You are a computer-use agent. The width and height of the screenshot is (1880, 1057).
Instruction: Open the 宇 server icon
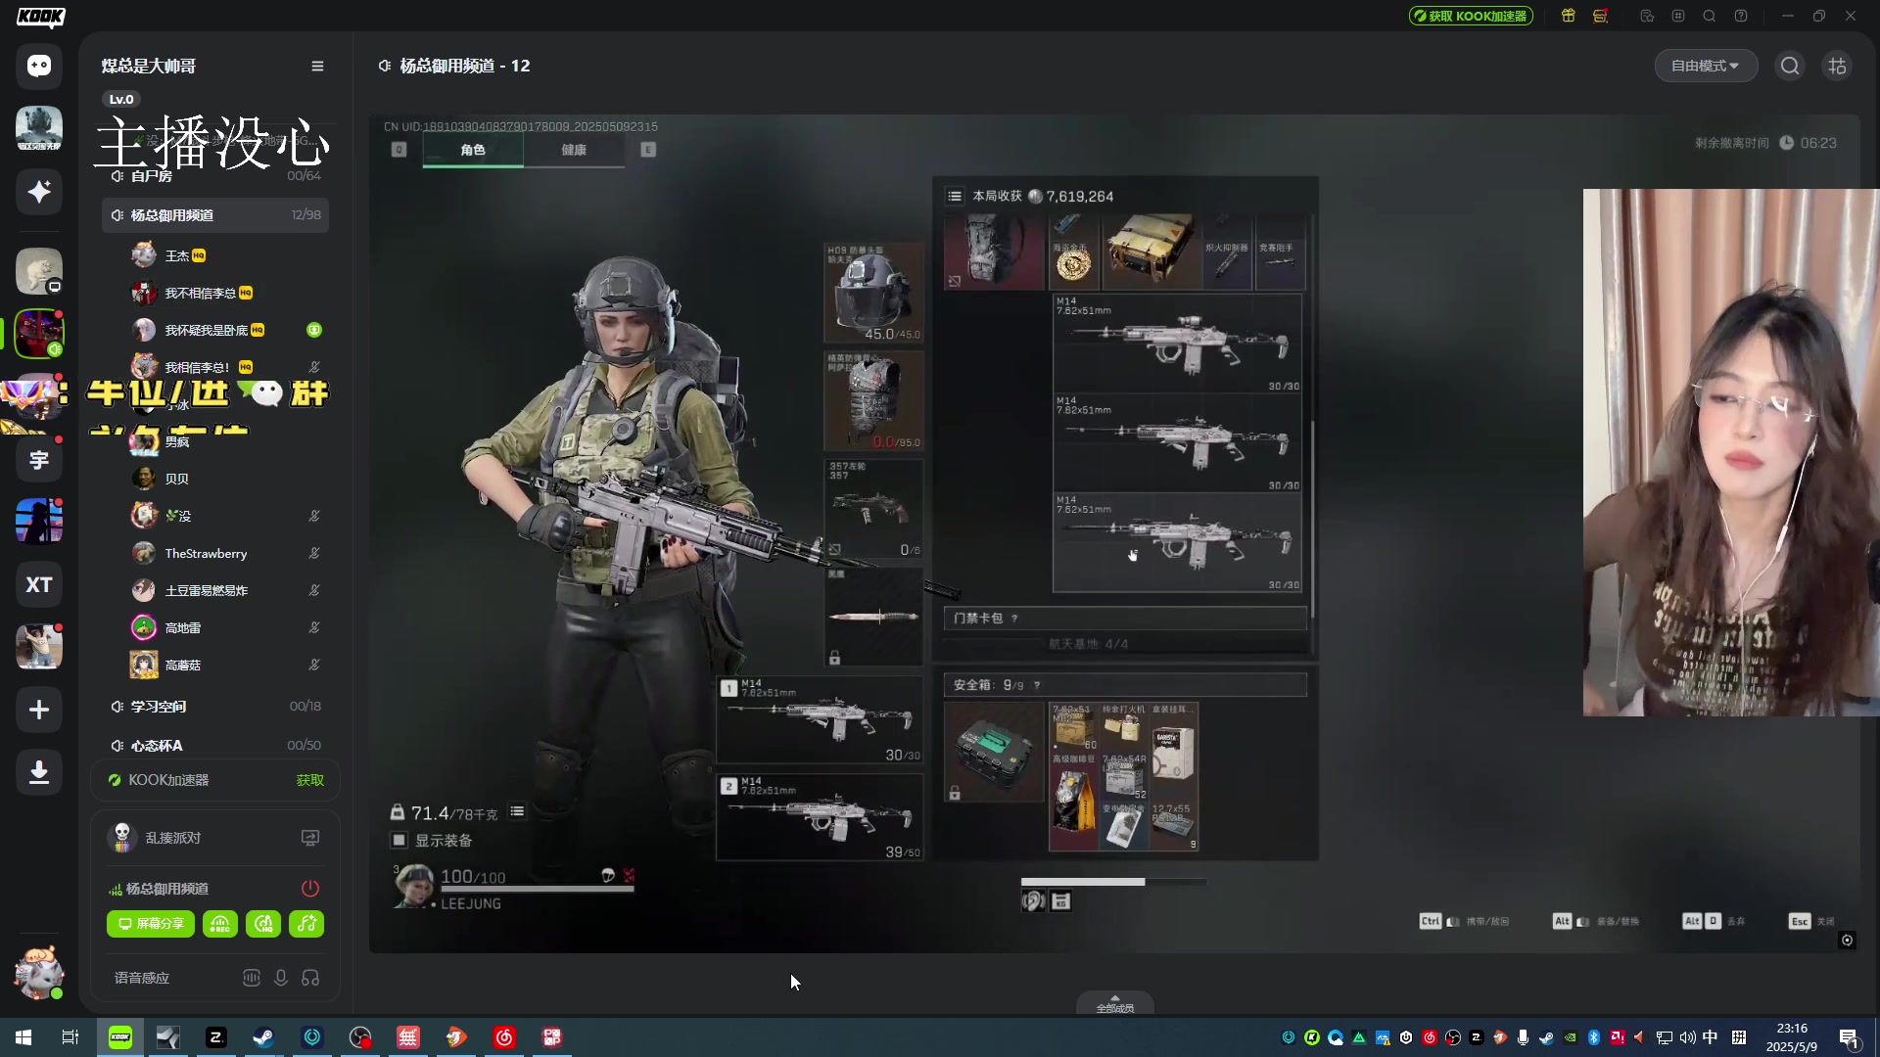click(39, 459)
